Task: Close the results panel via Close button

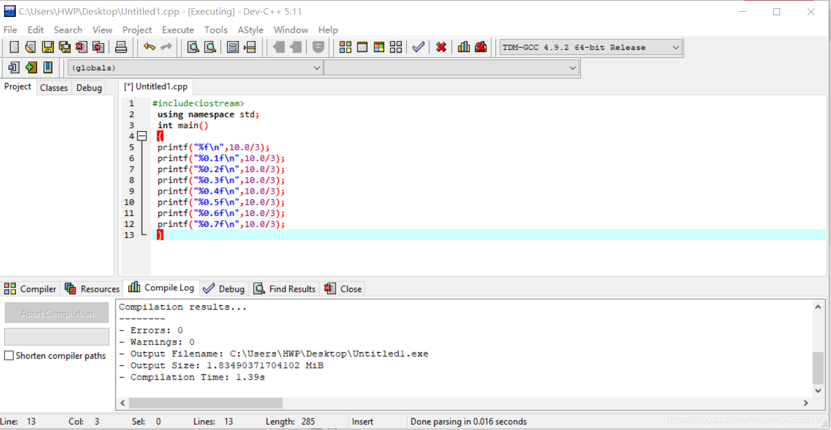Action: [343, 288]
